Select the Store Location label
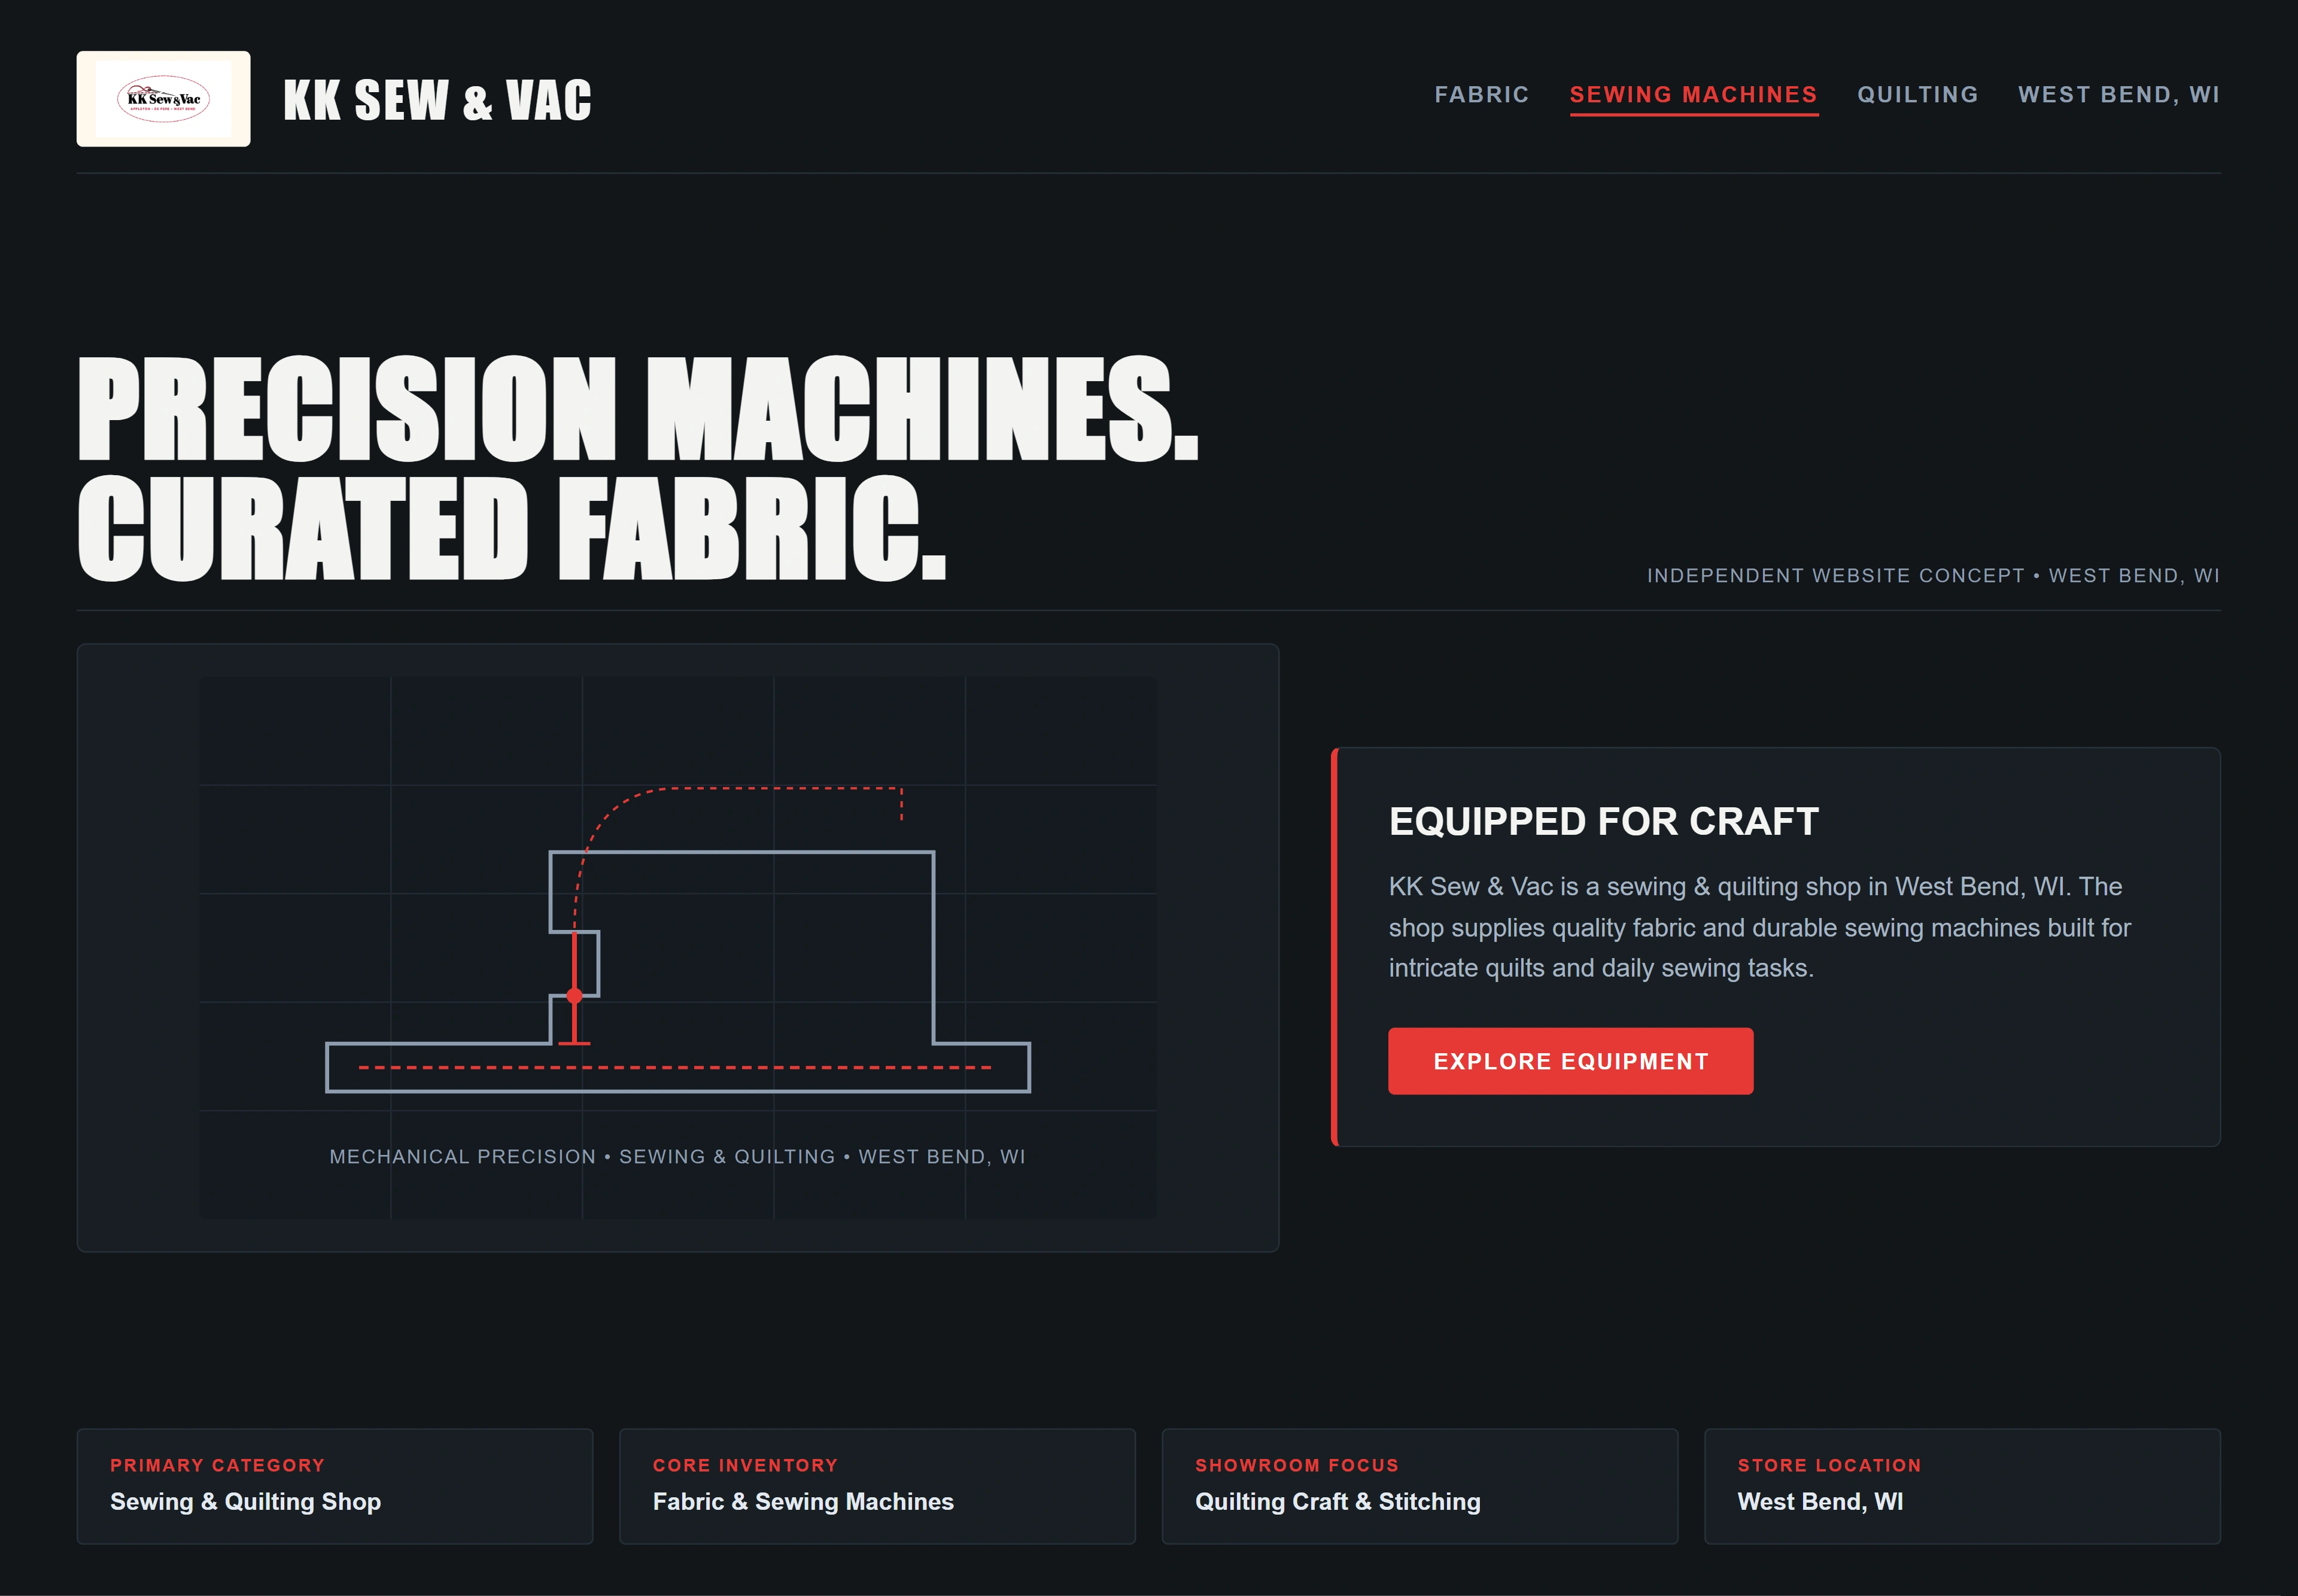 [1829, 1465]
